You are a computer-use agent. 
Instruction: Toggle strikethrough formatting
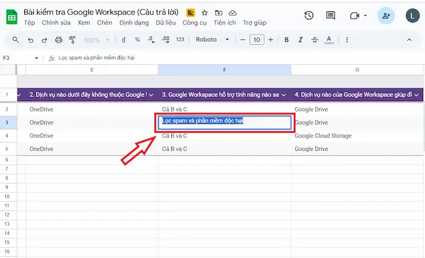pyautogui.click(x=314, y=40)
